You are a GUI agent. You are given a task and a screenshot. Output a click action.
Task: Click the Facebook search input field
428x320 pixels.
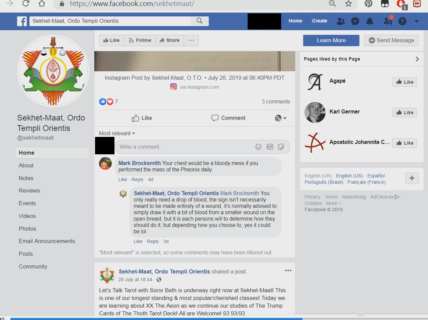pos(110,21)
